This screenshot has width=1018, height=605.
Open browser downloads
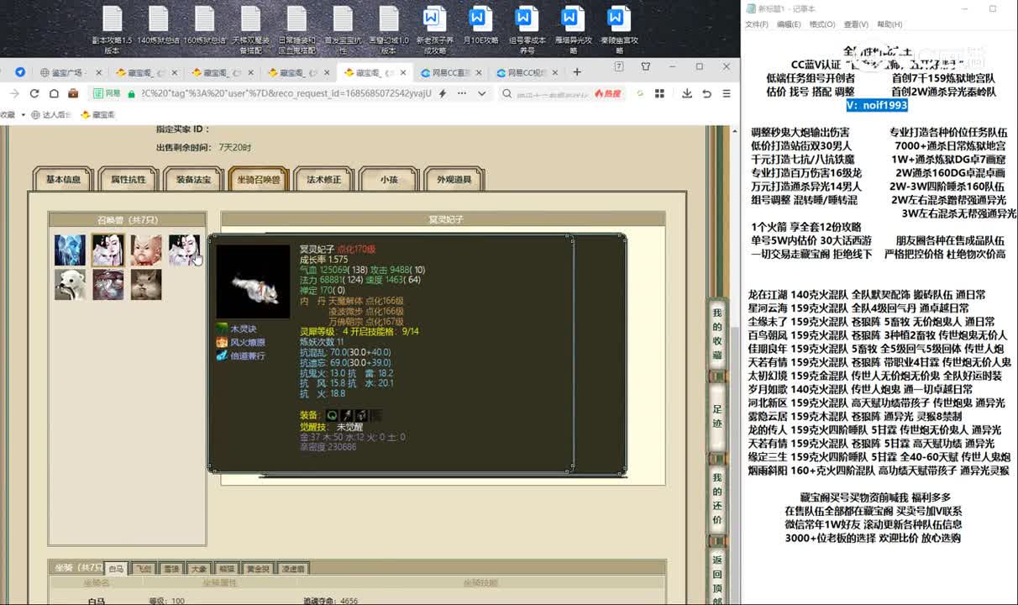[x=685, y=93]
